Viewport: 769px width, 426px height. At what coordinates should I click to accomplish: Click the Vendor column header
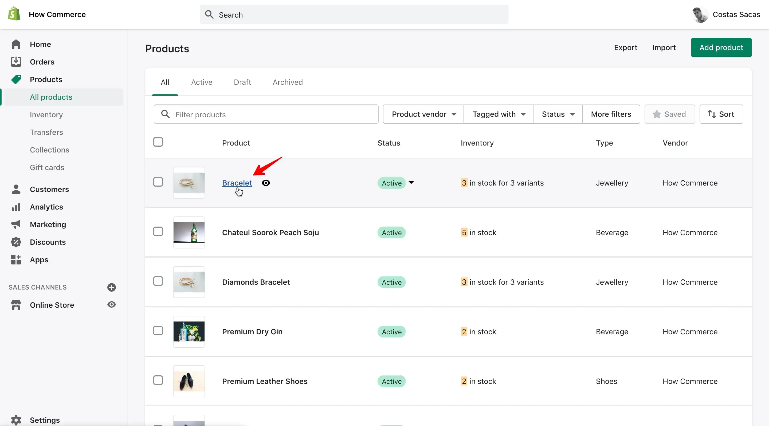click(675, 143)
